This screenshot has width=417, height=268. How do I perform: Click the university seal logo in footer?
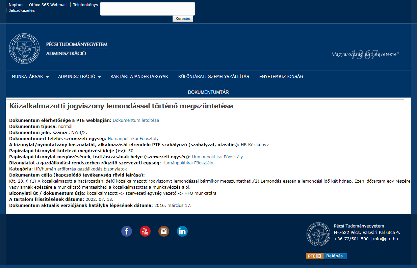pyautogui.click(x=318, y=234)
